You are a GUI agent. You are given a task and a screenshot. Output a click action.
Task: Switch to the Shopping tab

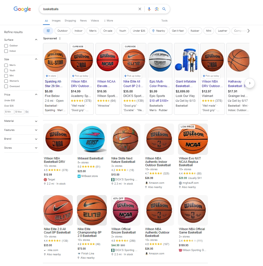70,21
